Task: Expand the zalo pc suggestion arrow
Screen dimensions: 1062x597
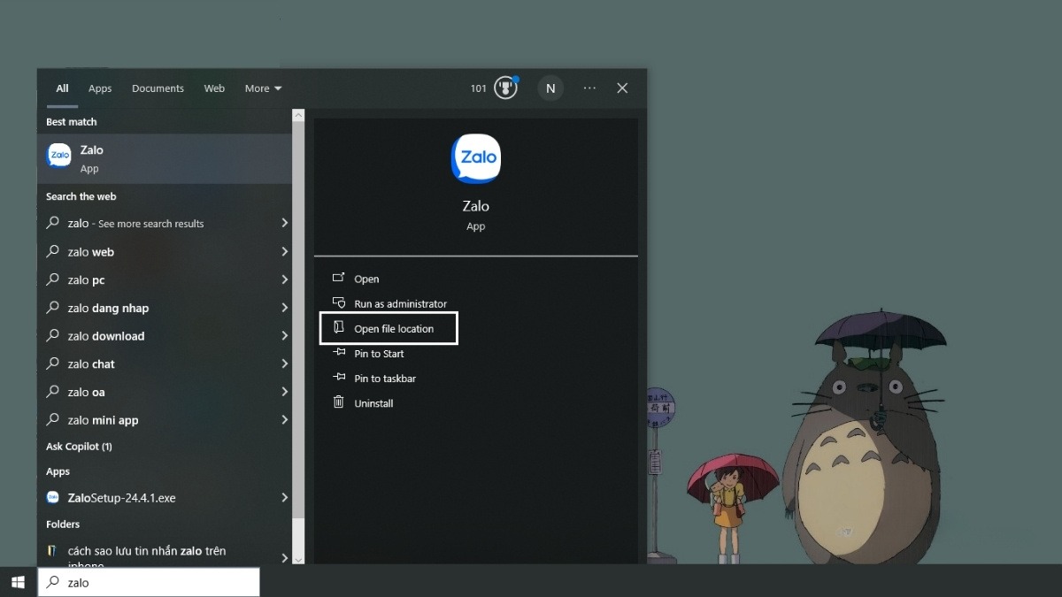Action: point(284,279)
